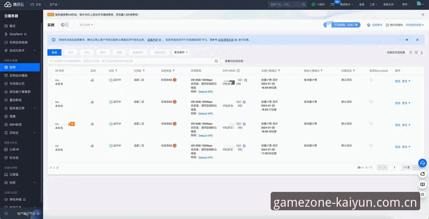This screenshot has width=429, height=219.
Task: Click the 新建 button
Action: point(54,52)
